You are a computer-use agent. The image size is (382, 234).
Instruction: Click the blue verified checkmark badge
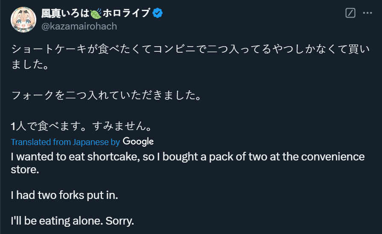pyautogui.click(x=158, y=13)
